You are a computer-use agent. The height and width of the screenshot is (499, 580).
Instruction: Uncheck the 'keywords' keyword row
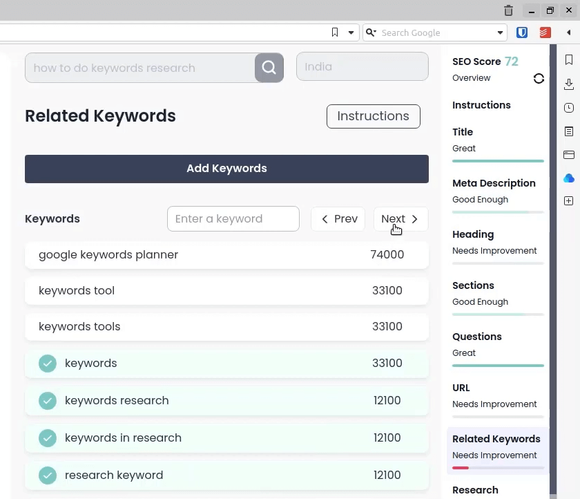pyautogui.click(x=48, y=364)
